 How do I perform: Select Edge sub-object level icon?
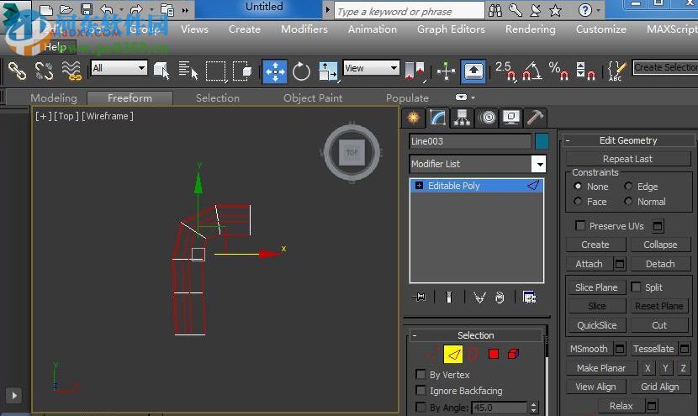pos(452,354)
